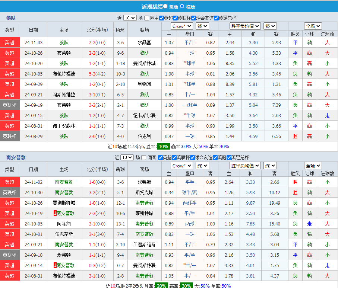Disable the 英足总杯 checkbox for 南安普敦
Image resolution: width=338 pixels, height=288 pixels.
[228, 158]
